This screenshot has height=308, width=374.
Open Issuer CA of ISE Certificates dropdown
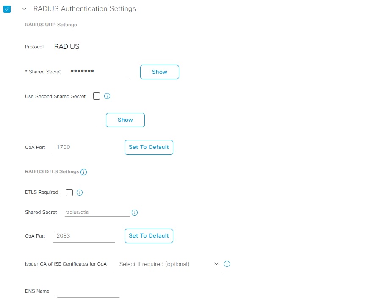168,264
